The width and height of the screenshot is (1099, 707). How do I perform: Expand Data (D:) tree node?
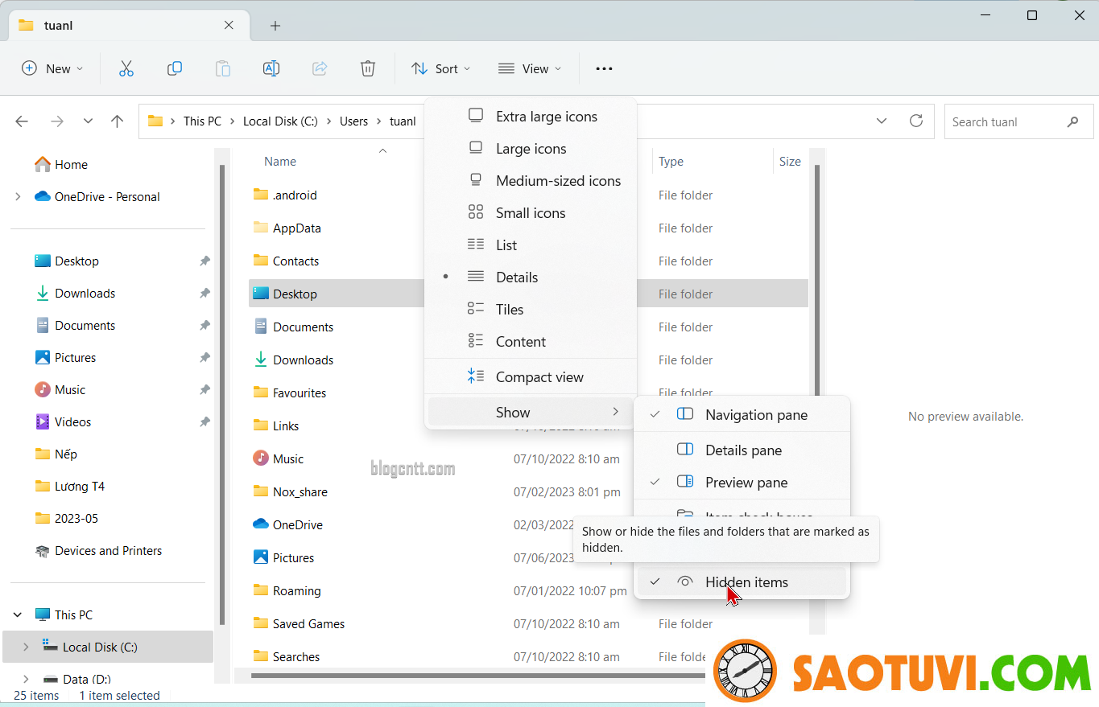(25, 679)
